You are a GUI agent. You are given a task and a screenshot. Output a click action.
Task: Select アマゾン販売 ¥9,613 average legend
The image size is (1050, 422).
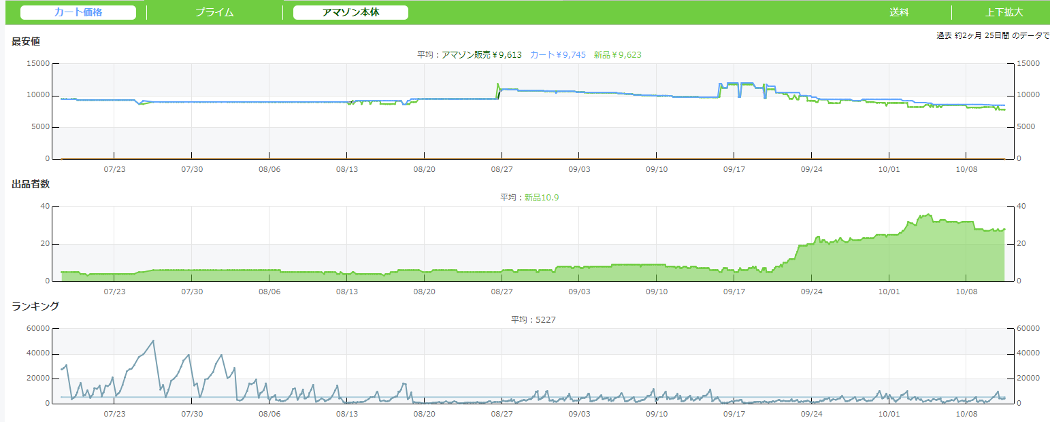481,55
